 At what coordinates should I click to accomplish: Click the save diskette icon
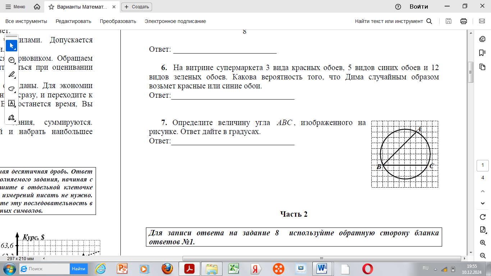[449, 21]
